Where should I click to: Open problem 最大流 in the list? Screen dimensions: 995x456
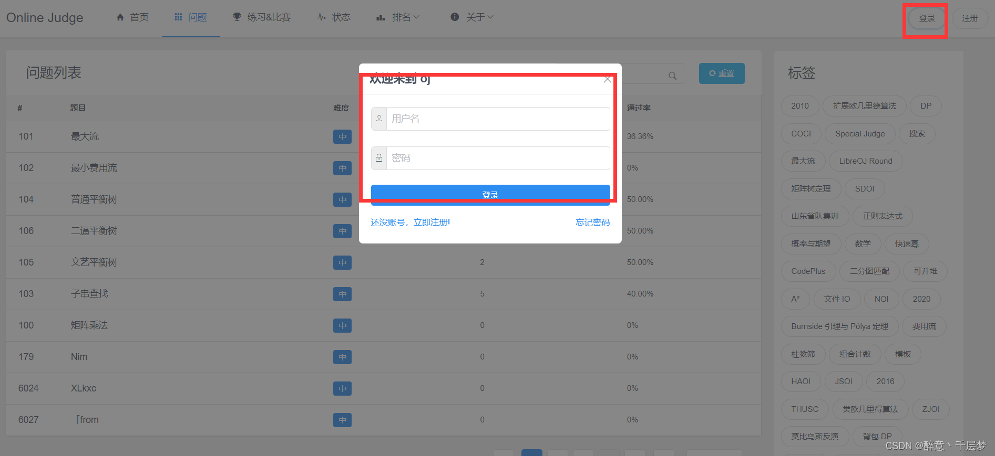(x=85, y=136)
